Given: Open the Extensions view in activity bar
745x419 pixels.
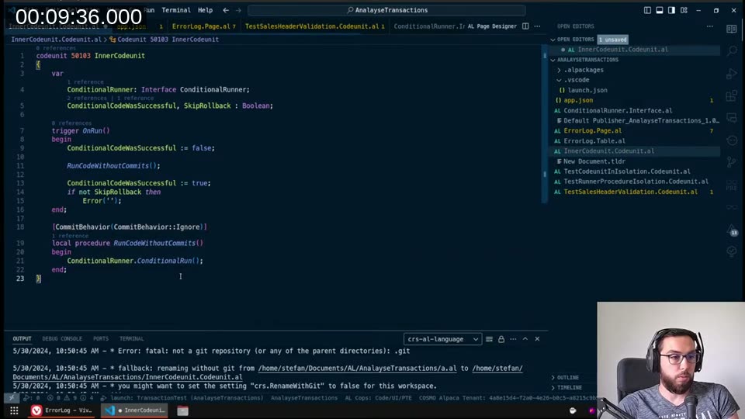Looking at the screenshot, I should pyautogui.click(x=732, y=95).
